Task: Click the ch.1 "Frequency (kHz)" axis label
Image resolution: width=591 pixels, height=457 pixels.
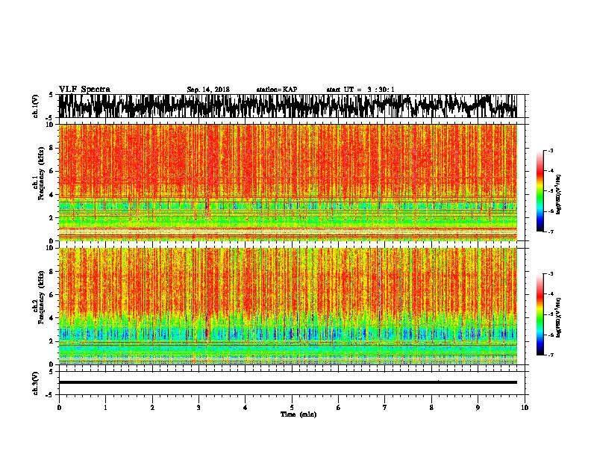Action: tap(41, 172)
